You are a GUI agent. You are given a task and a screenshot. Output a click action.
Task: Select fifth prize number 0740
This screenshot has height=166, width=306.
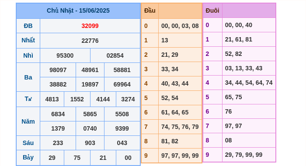pyautogui.click(x=90, y=128)
